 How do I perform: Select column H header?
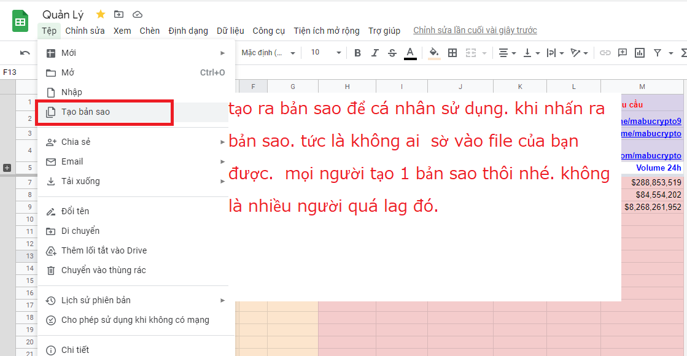pos(347,87)
